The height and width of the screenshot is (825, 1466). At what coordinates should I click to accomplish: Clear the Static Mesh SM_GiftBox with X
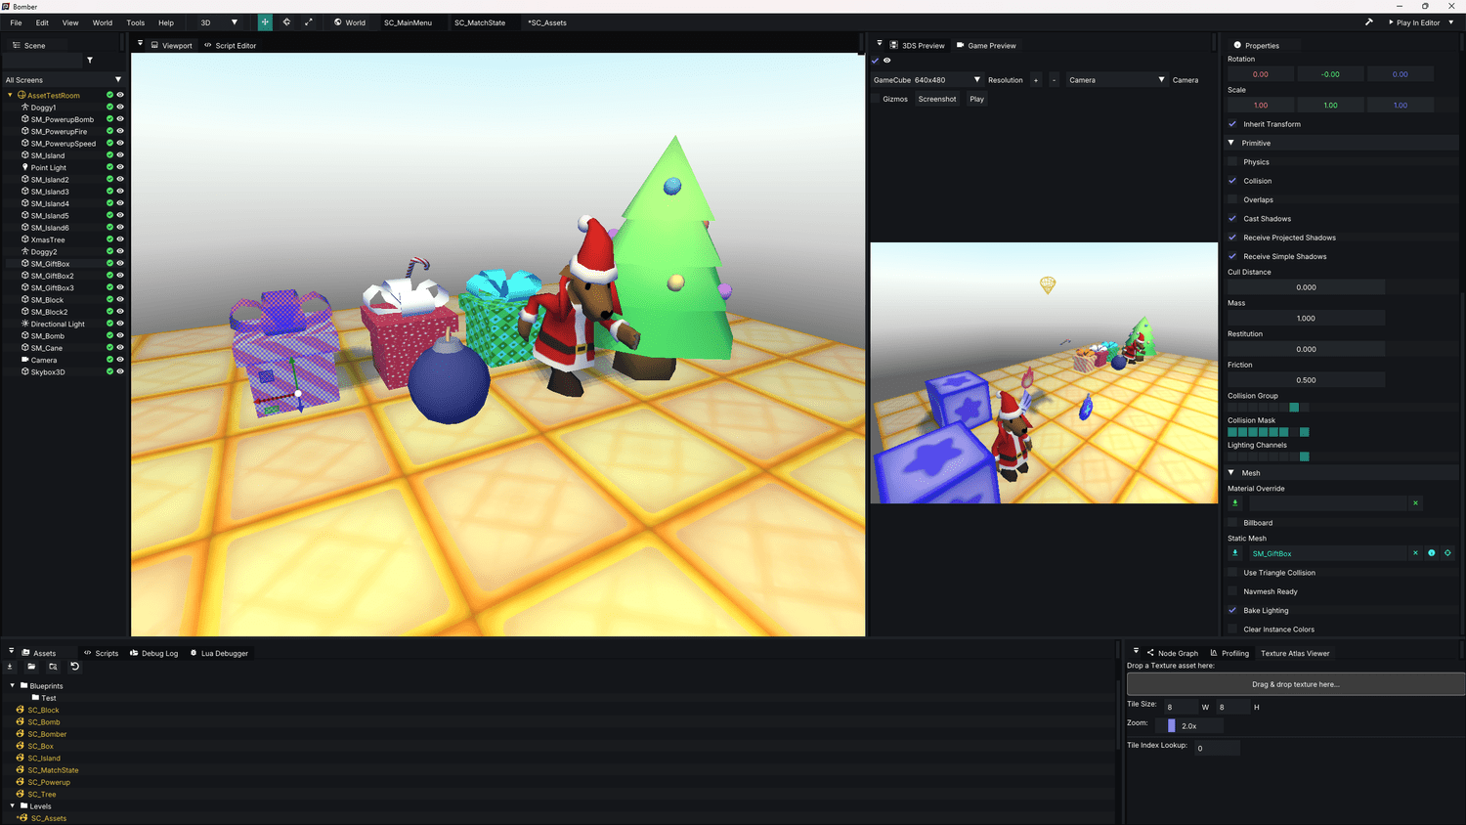click(x=1415, y=553)
